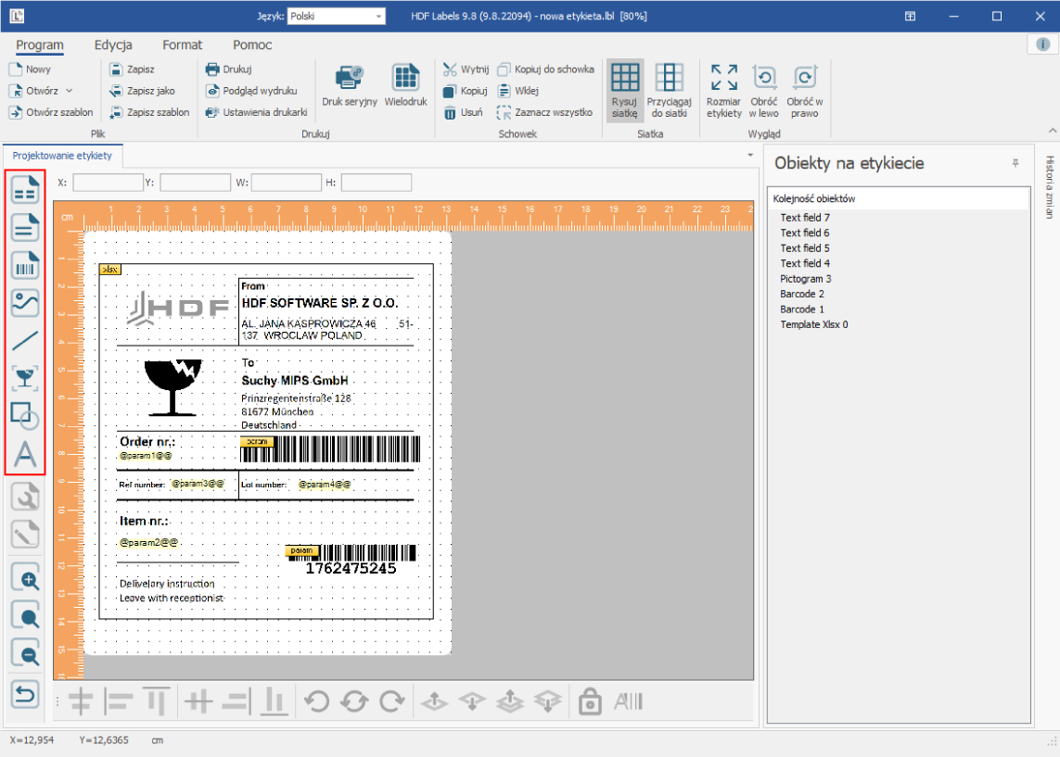Select Pictogram 3 in object list
The width and height of the screenshot is (1060, 757).
pyautogui.click(x=805, y=278)
